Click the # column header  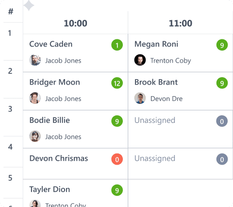pyautogui.click(x=11, y=12)
